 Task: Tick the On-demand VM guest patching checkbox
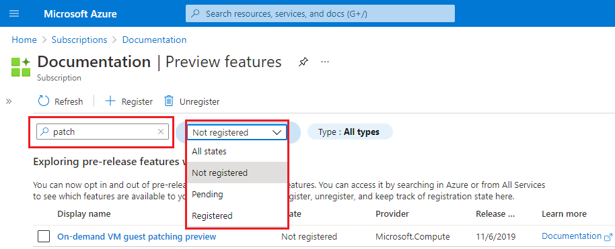[x=44, y=236]
